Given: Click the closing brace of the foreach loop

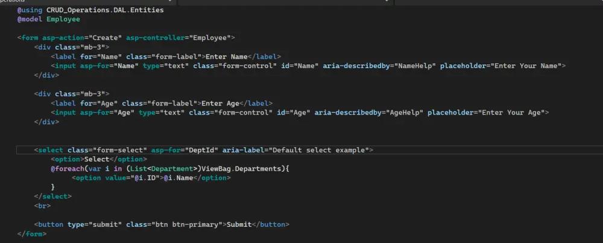Looking at the screenshot, I should click(52, 187).
